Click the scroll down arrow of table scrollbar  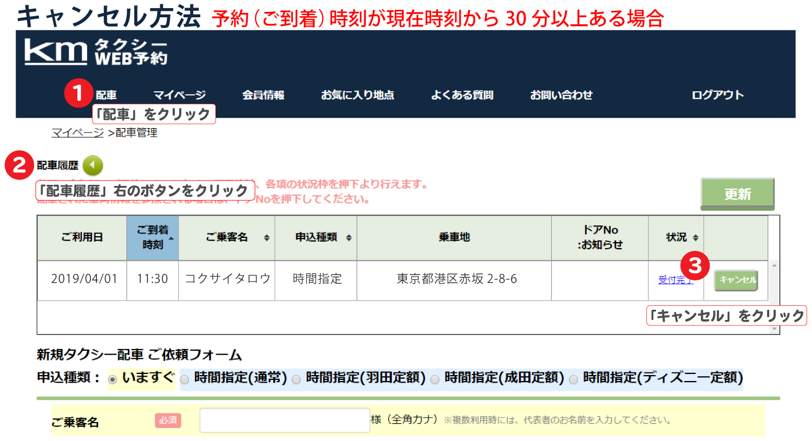point(774,329)
